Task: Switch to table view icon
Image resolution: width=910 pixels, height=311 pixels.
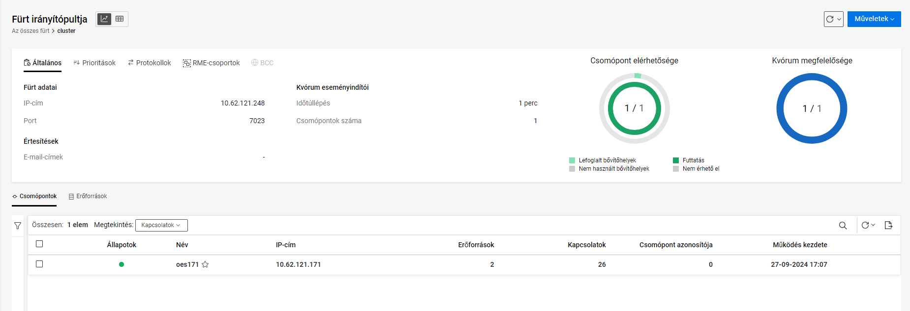Action: click(x=120, y=19)
